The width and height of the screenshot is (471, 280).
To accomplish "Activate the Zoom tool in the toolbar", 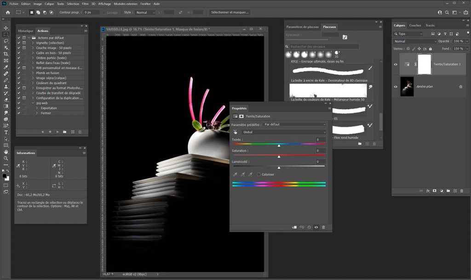I will point(6,158).
